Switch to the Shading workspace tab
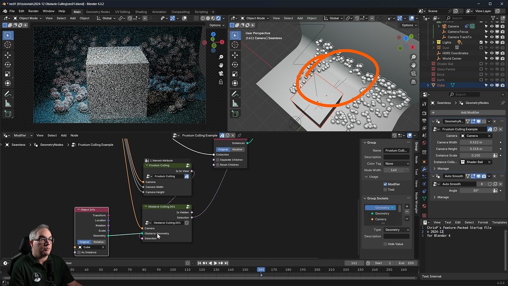The image size is (508, 286). pos(141,12)
